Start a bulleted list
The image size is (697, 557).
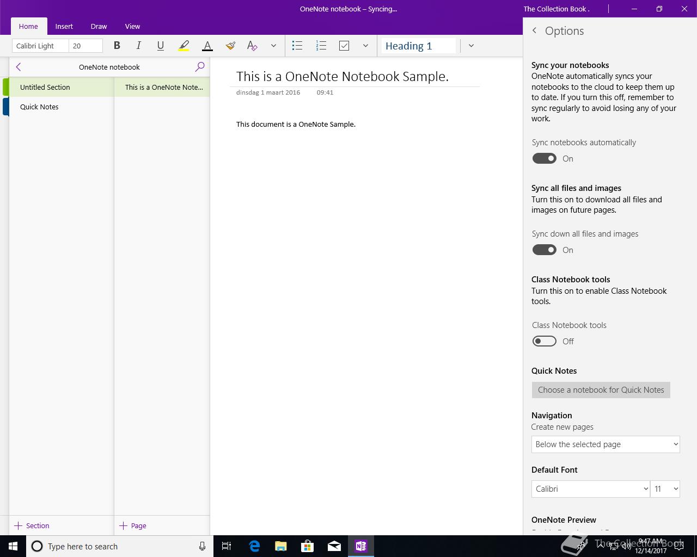(x=297, y=46)
